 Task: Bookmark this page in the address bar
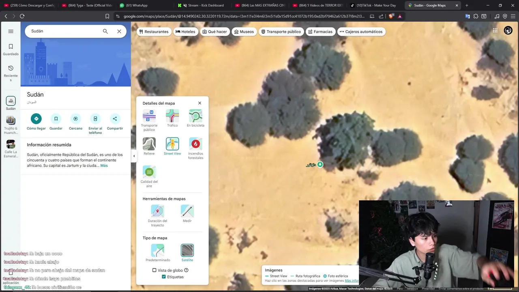coord(107,16)
